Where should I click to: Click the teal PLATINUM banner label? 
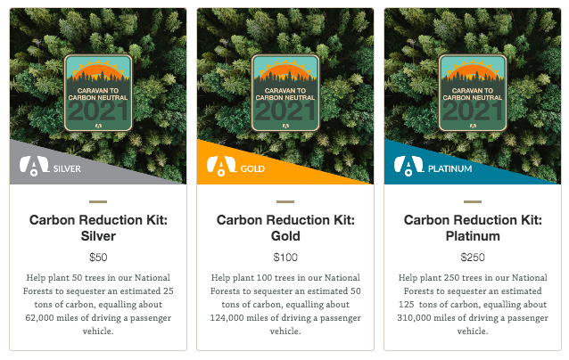coord(449,168)
